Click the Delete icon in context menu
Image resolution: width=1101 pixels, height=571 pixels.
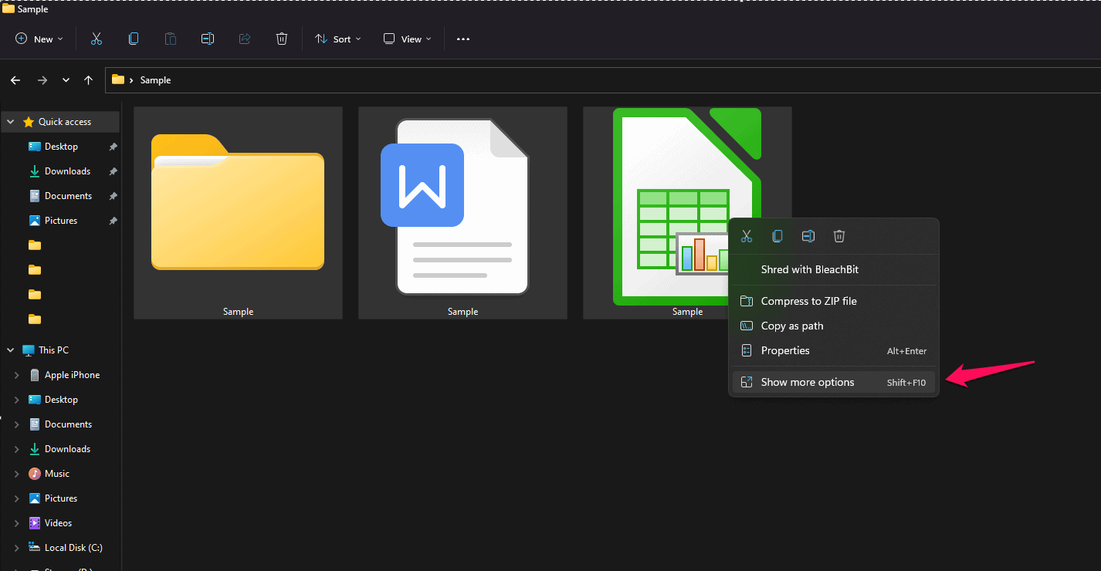point(839,236)
